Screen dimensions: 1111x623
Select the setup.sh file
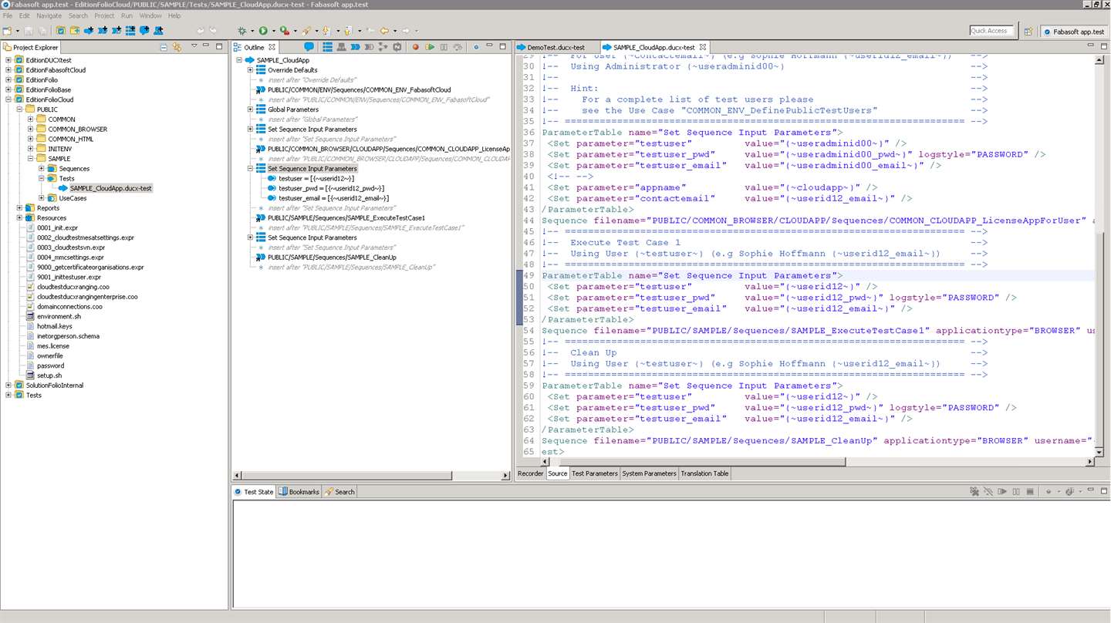click(x=44, y=375)
